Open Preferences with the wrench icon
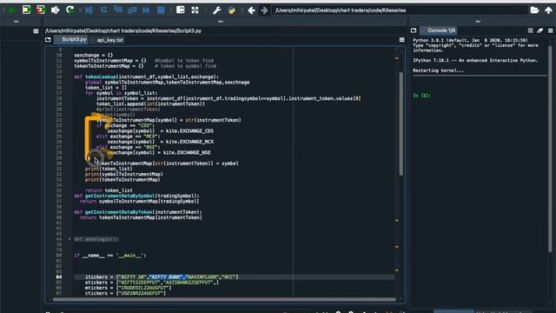Image resolution: width=556 pixels, height=313 pixels. (216, 10)
